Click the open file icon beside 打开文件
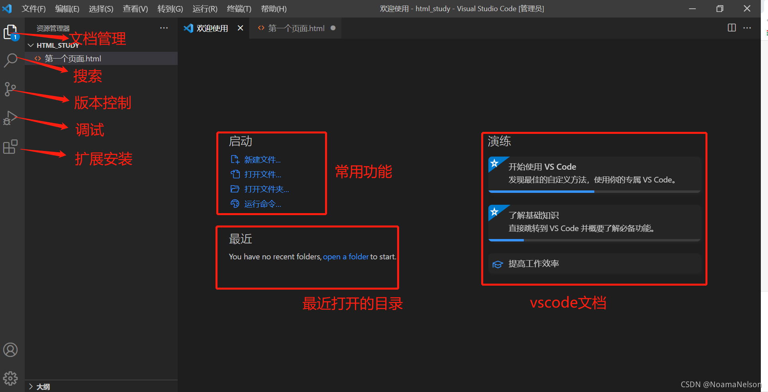768x392 pixels. click(x=235, y=174)
